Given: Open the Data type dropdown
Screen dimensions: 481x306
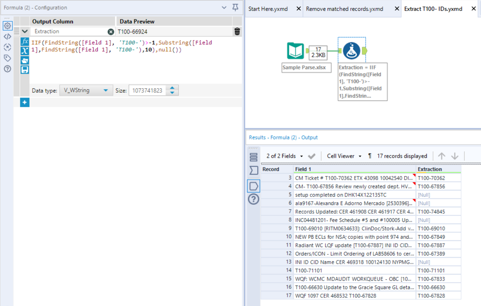Looking at the screenshot, I should coord(86,90).
